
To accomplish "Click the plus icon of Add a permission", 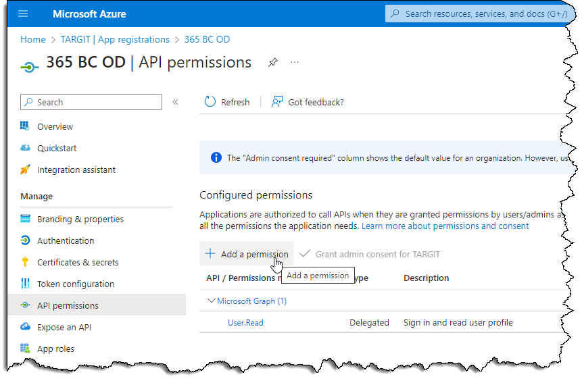I will click(210, 254).
